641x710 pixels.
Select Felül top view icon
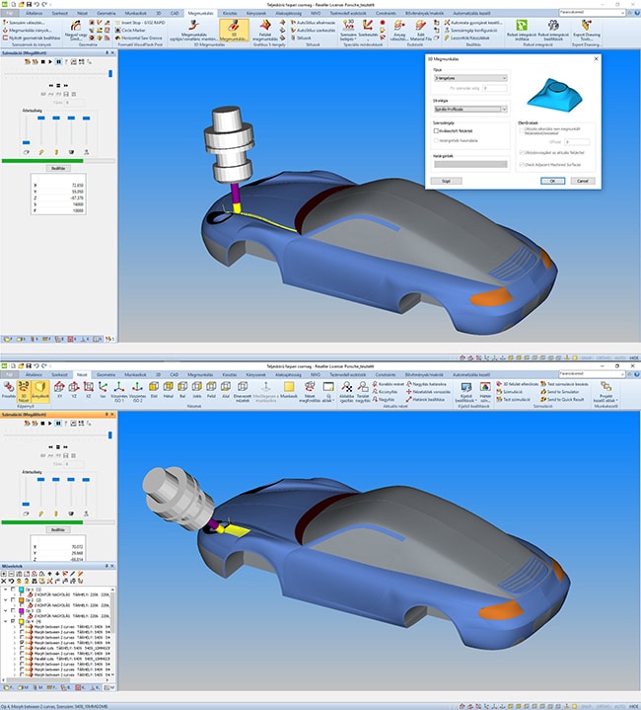pos(211,389)
